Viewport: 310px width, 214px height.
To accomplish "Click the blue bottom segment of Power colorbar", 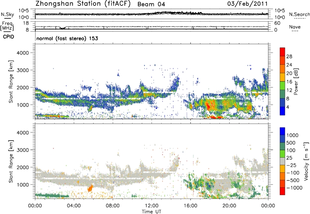I will coord(282,111).
